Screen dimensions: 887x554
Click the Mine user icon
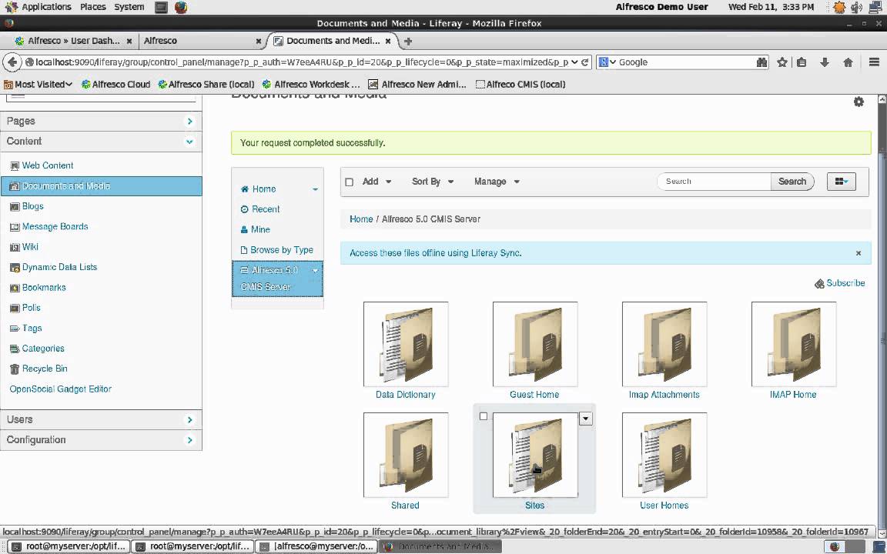pyautogui.click(x=244, y=229)
